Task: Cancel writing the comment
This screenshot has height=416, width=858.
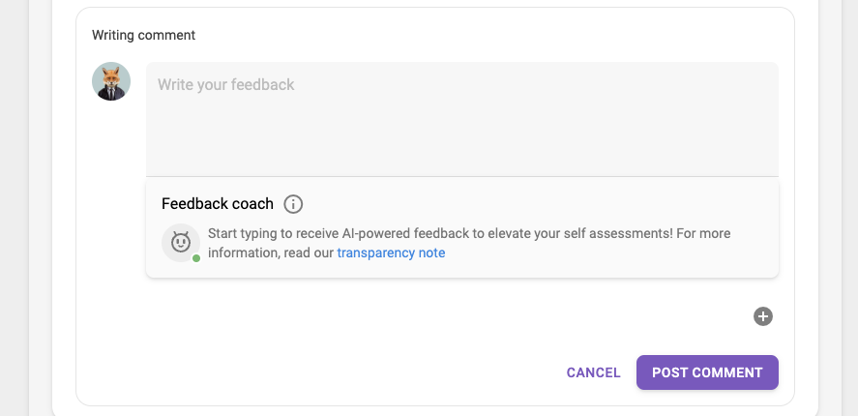Action: (593, 372)
